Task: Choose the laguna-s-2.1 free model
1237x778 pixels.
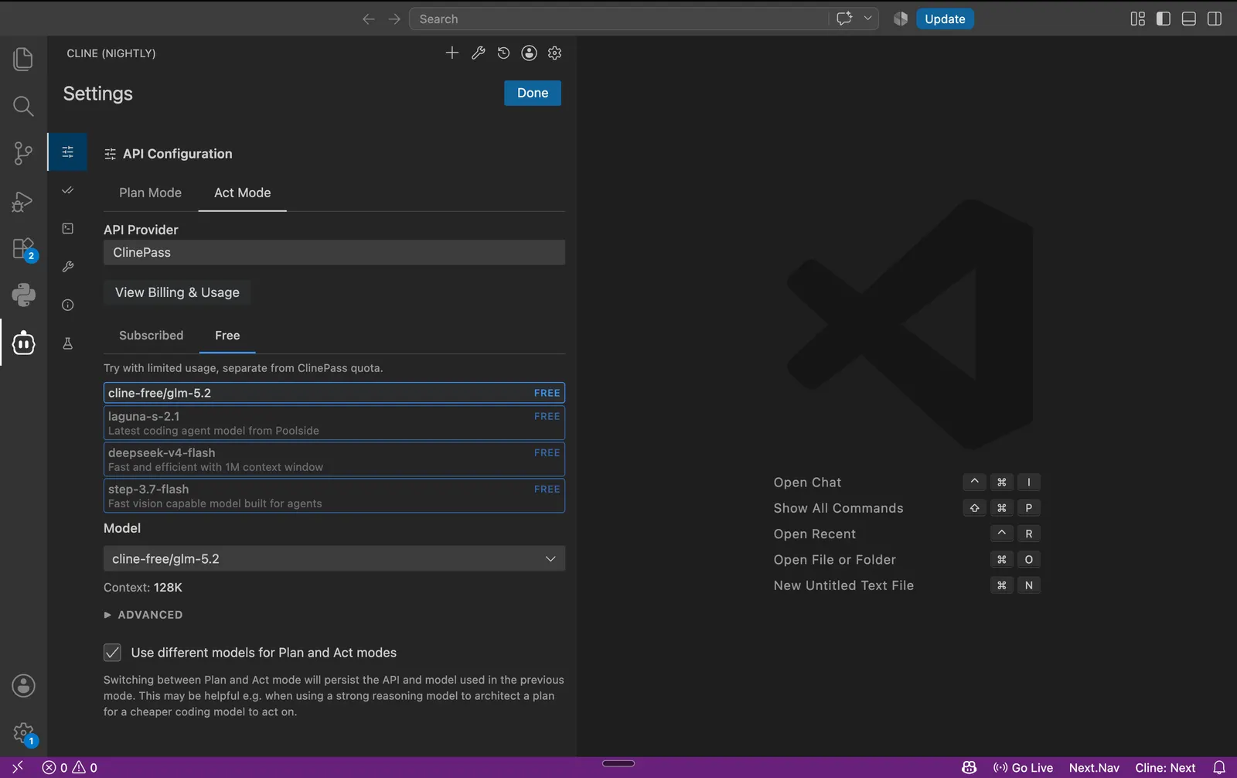Action: 334,423
